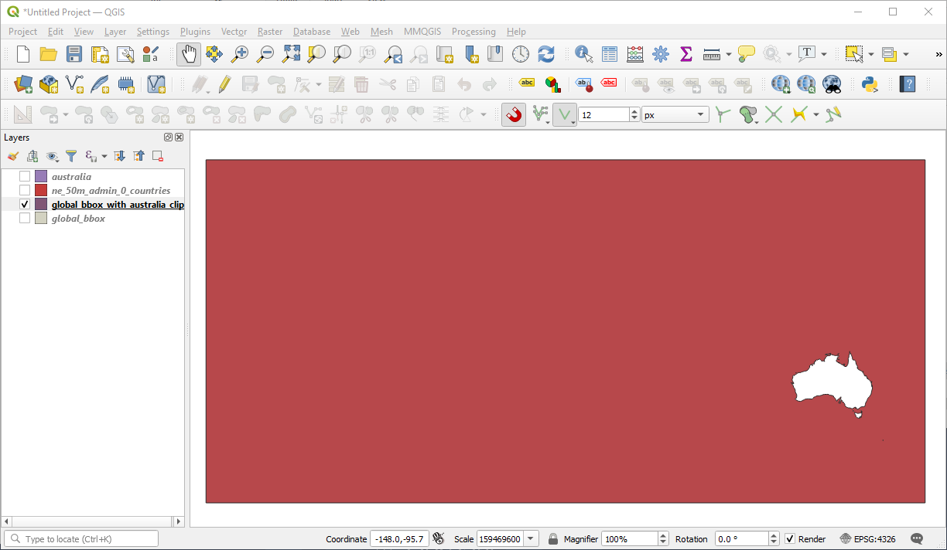Open the MMQGIS menu
Viewport: 947px width, 550px height.
tap(422, 32)
